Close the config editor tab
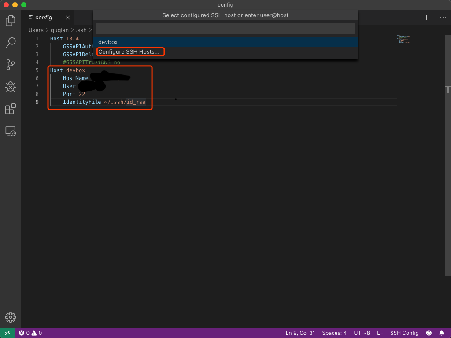451x338 pixels. tap(68, 18)
